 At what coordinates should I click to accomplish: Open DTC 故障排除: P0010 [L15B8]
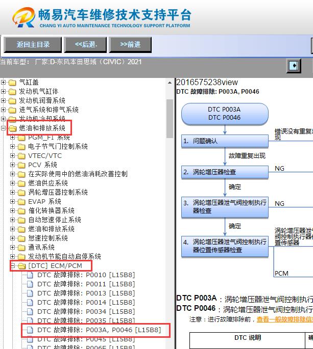[x=86, y=275]
